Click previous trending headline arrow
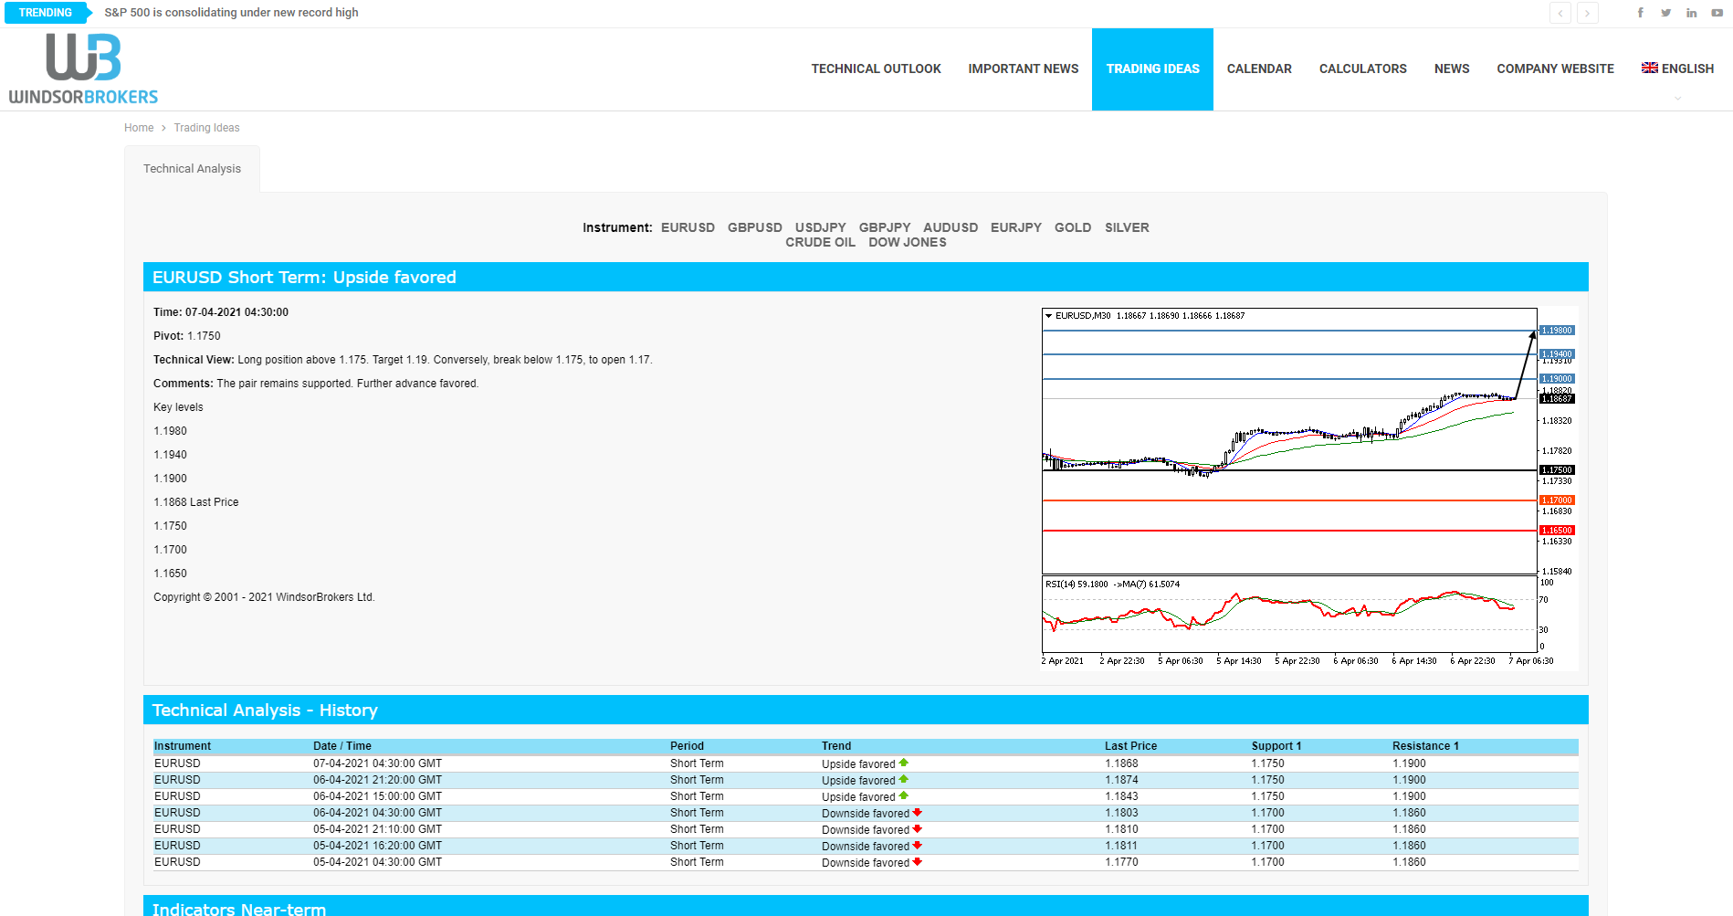This screenshot has width=1733, height=916. tap(1560, 13)
